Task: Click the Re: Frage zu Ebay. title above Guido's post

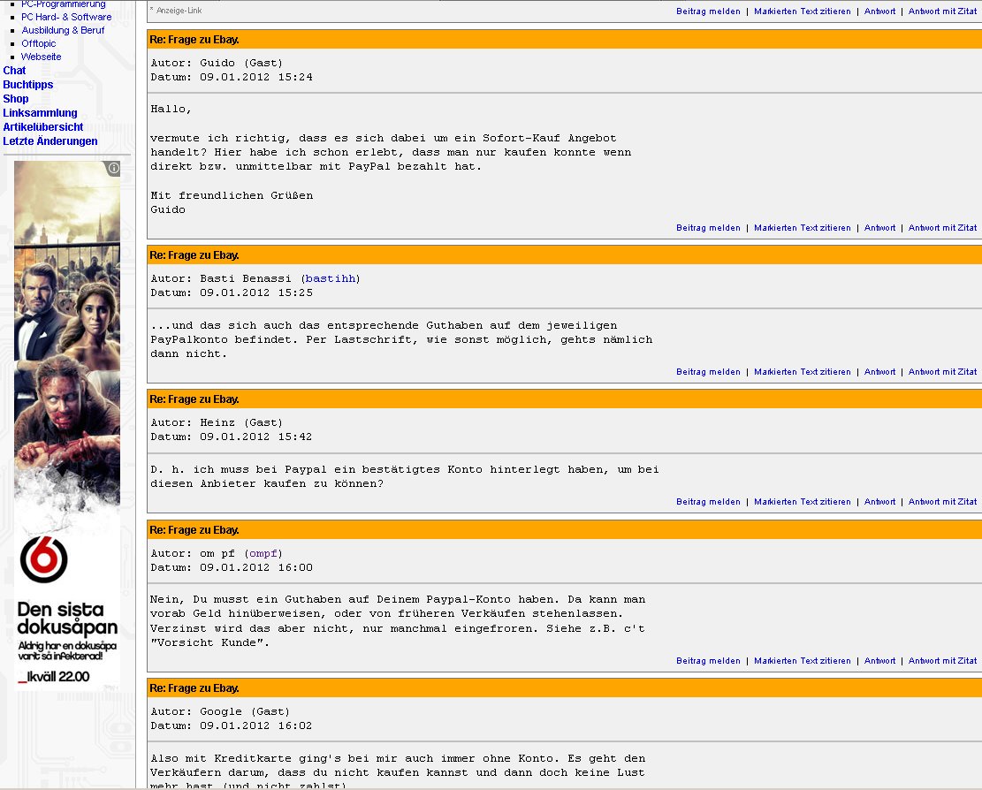Action: pyautogui.click(x=194, y=40)
